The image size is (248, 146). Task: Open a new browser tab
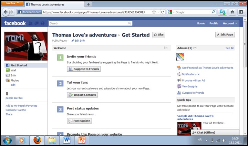pyautogui.click(x=89, y=4)
